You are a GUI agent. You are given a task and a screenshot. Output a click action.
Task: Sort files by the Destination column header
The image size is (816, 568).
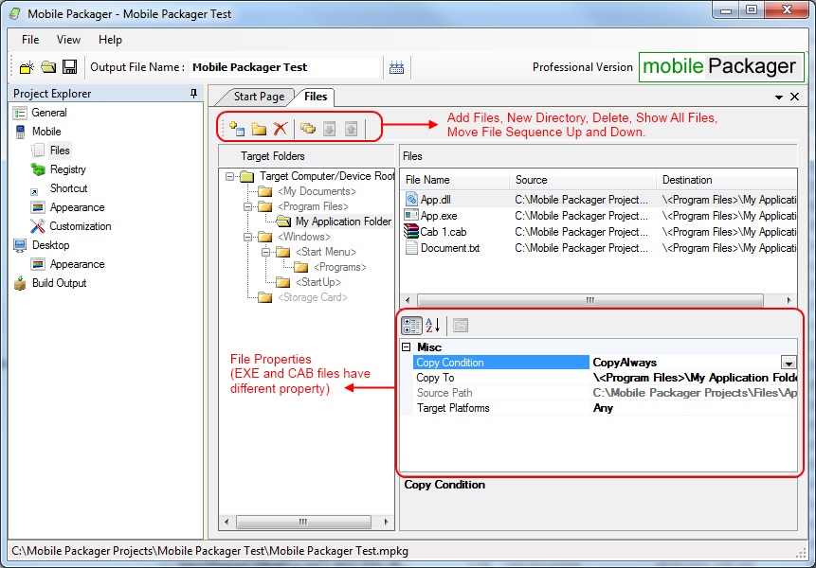(x=727, y=180)
